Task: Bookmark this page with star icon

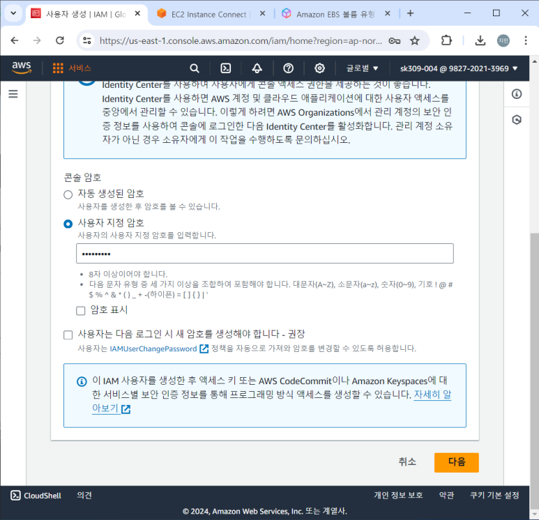Action: pos(415,41)
